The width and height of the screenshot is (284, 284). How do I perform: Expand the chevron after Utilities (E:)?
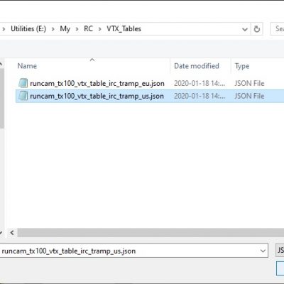pos(53,29)
